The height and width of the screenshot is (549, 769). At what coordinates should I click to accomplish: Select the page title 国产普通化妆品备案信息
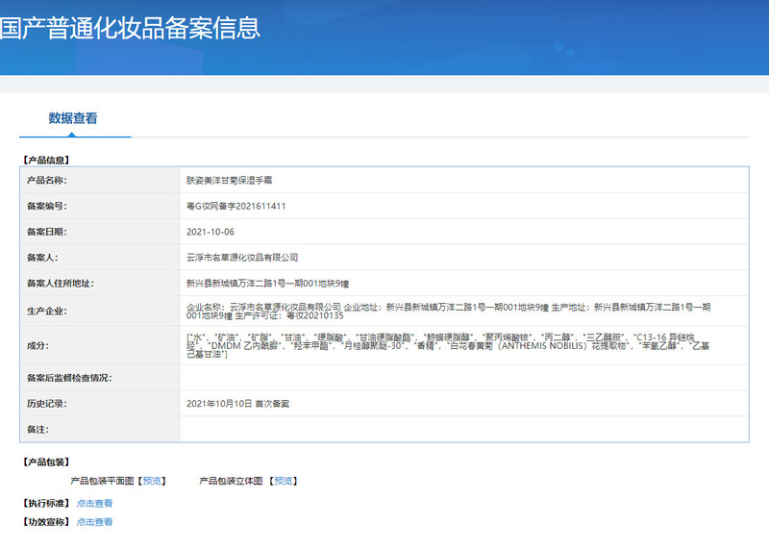pyautogui.click(x=130, y=28)
